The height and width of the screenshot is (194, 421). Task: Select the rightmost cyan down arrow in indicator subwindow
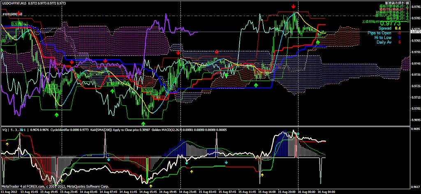tap(226, 162)
